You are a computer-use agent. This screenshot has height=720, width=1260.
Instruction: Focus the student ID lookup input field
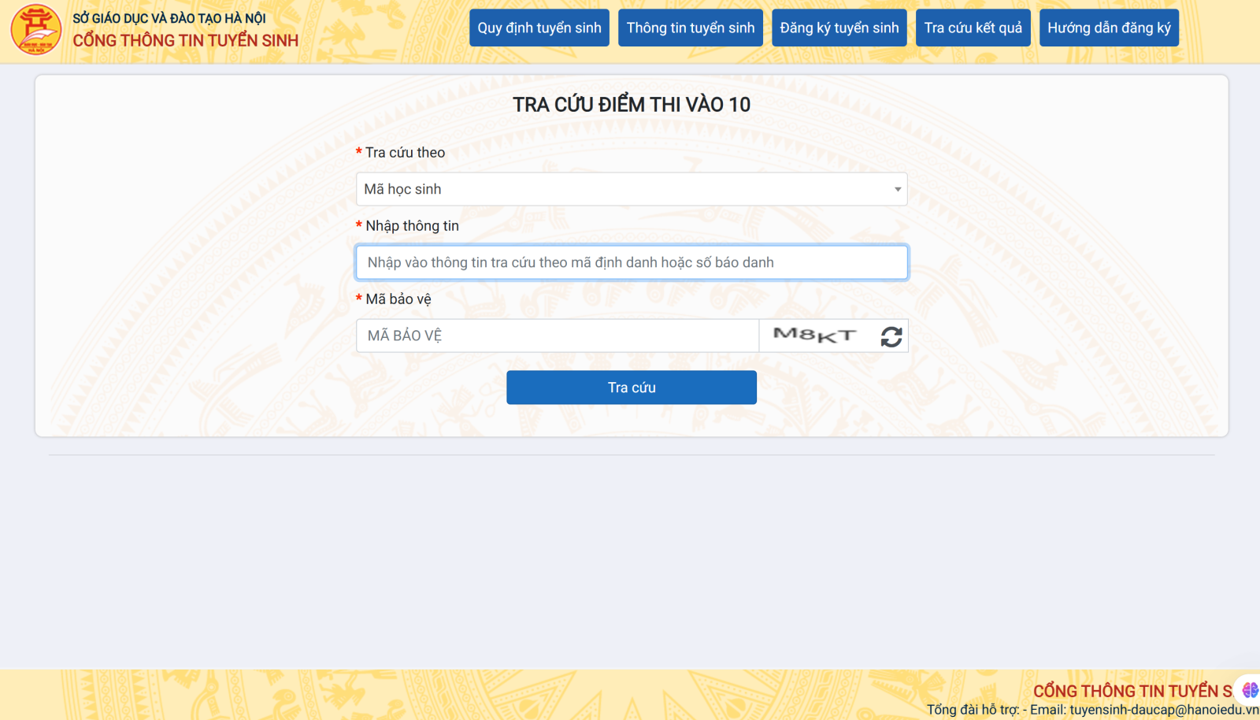[x=631, y=262]
